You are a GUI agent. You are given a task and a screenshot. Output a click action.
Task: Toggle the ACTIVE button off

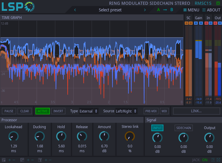pyautogui.click(x=42, y=111)
